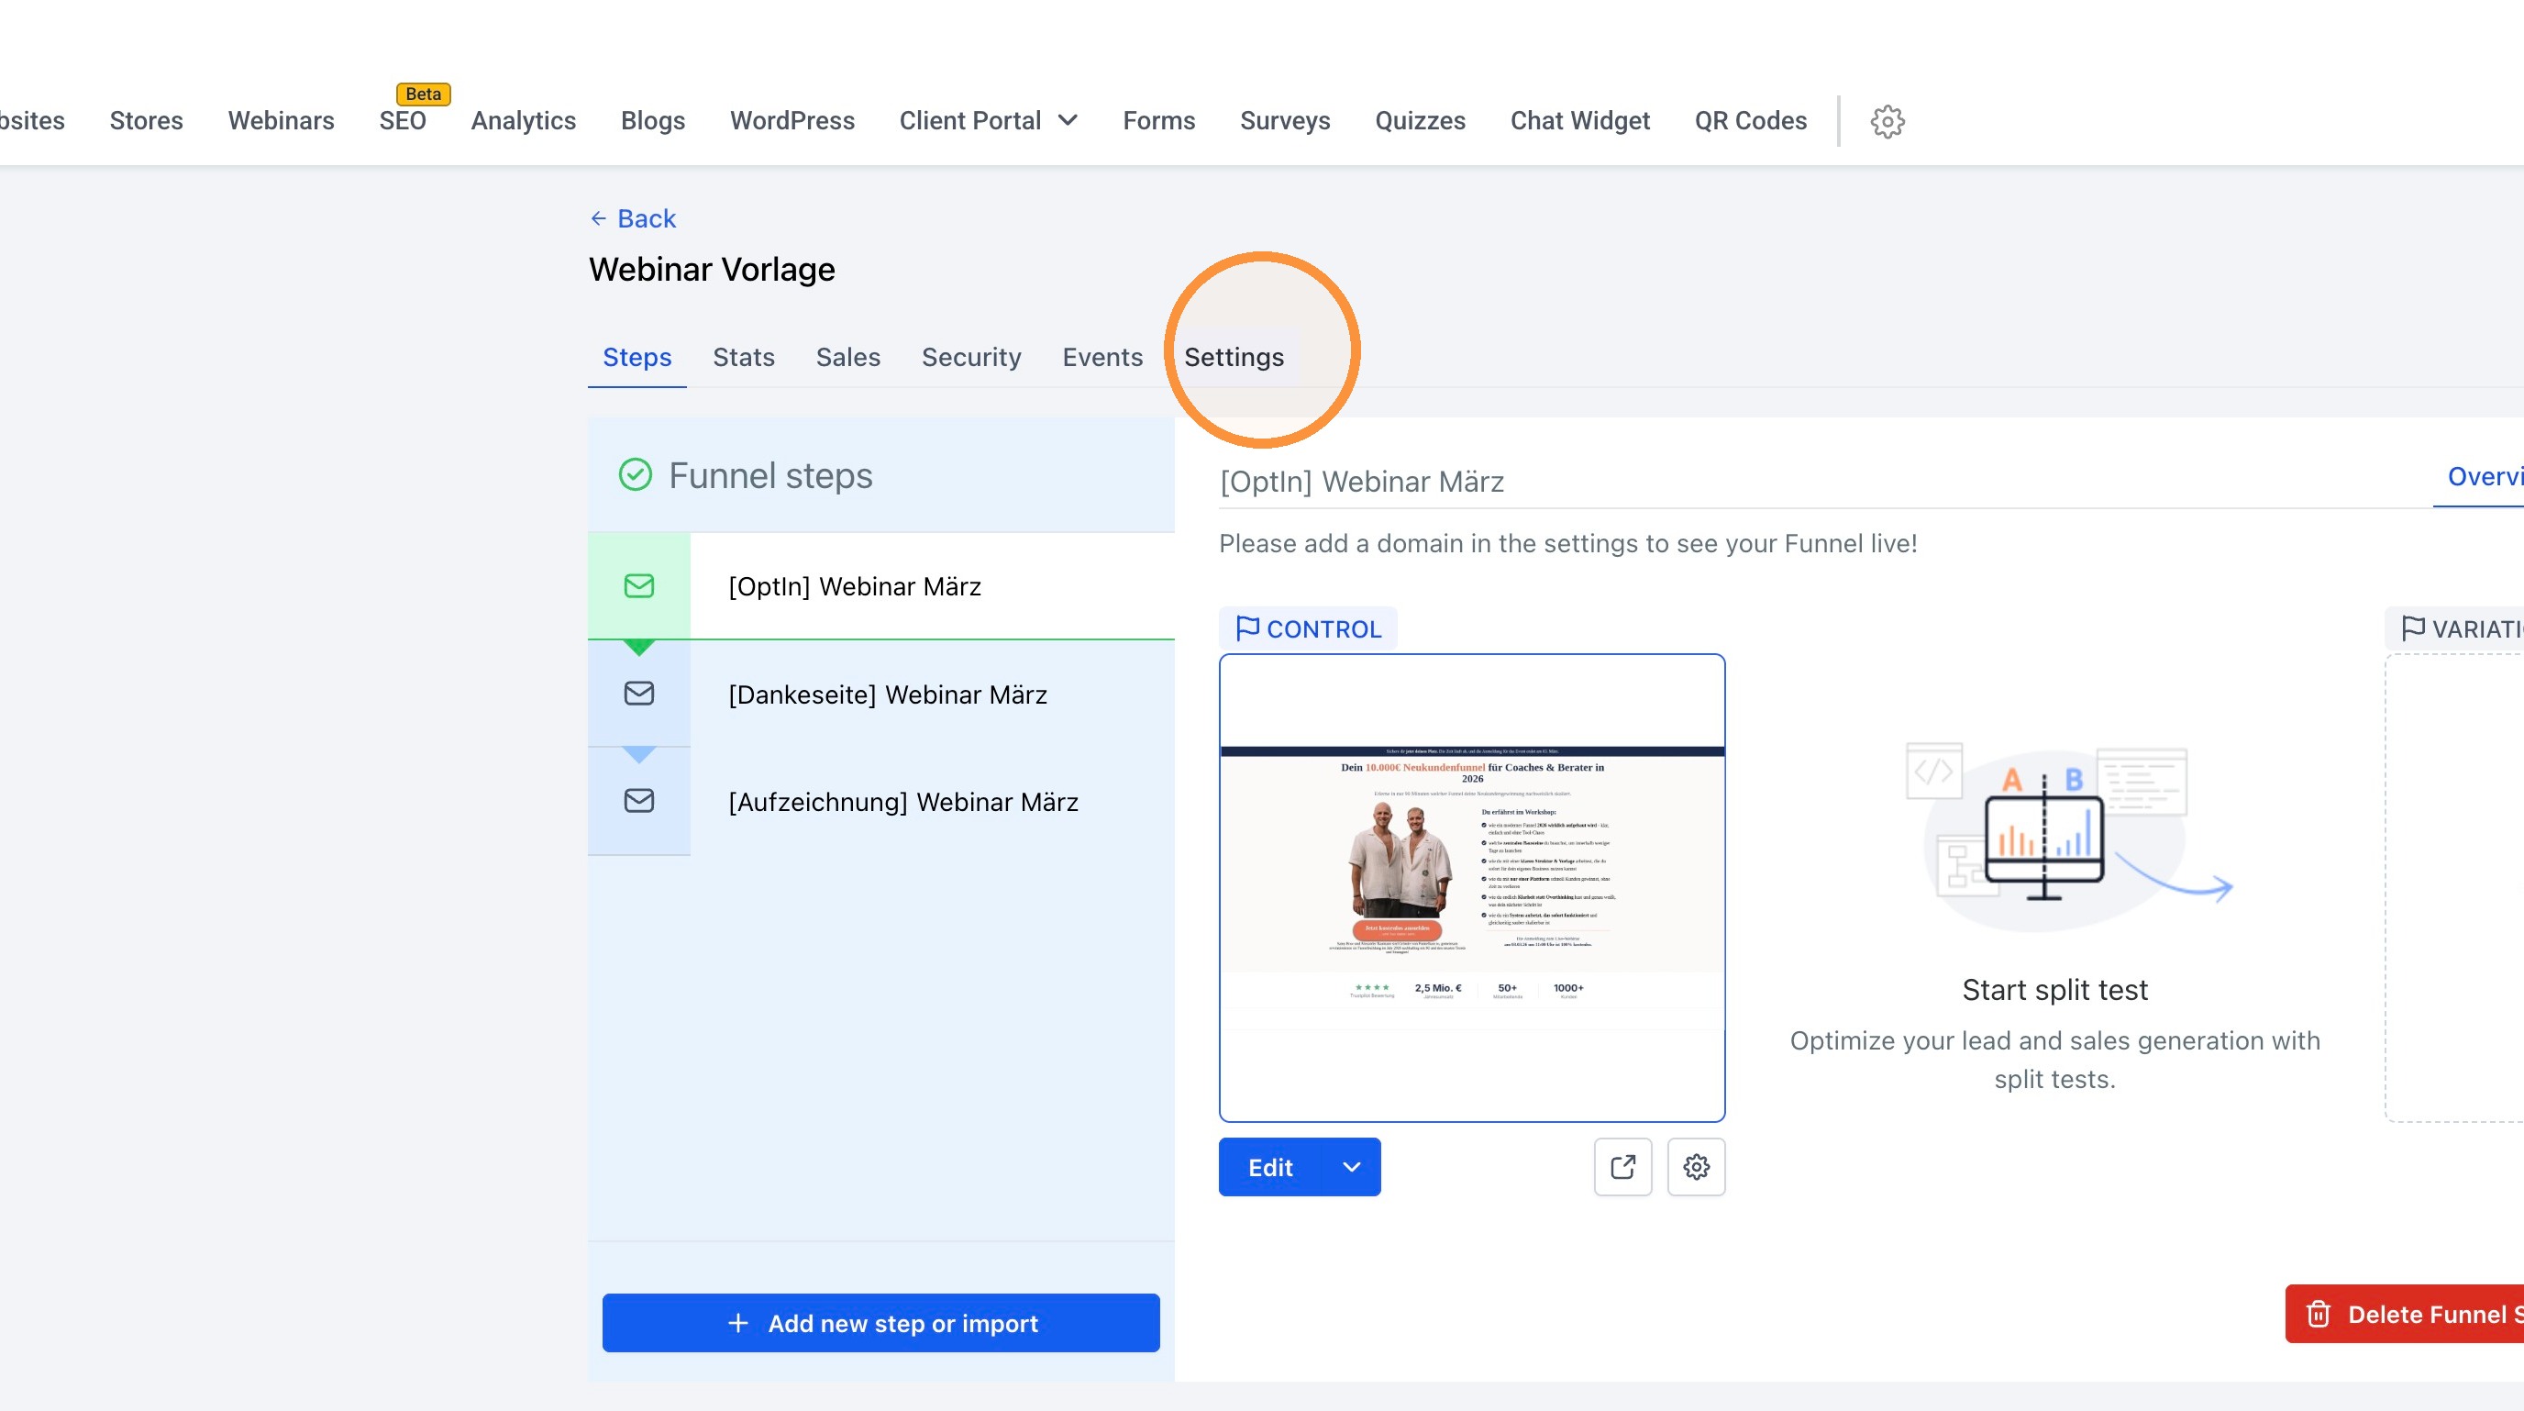Image resolution: width=2524 pixels, height=1411 pixels.
Task: Switch to the Steps tab
Action: pyautogui.click(x=637, y=357)
